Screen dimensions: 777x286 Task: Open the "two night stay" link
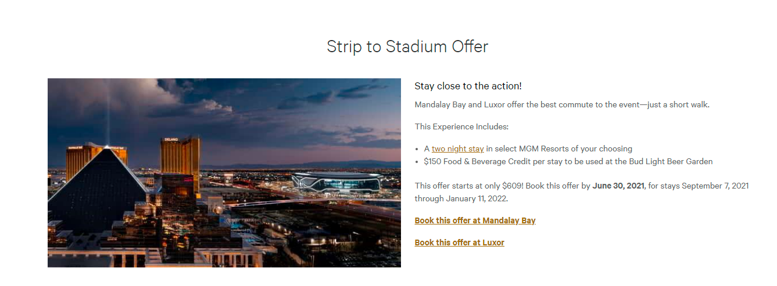(457, 149)
